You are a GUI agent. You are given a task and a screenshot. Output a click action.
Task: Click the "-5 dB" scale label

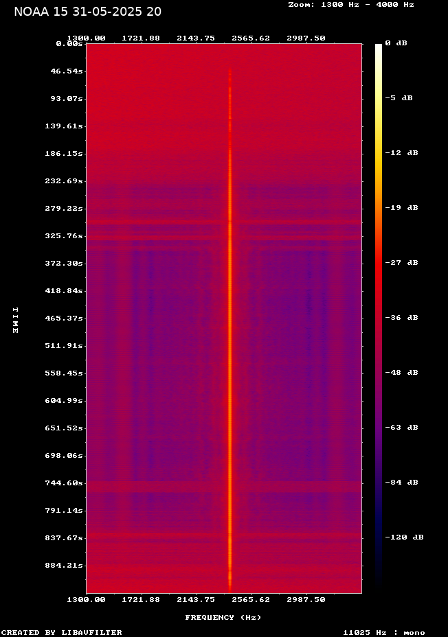399,98
